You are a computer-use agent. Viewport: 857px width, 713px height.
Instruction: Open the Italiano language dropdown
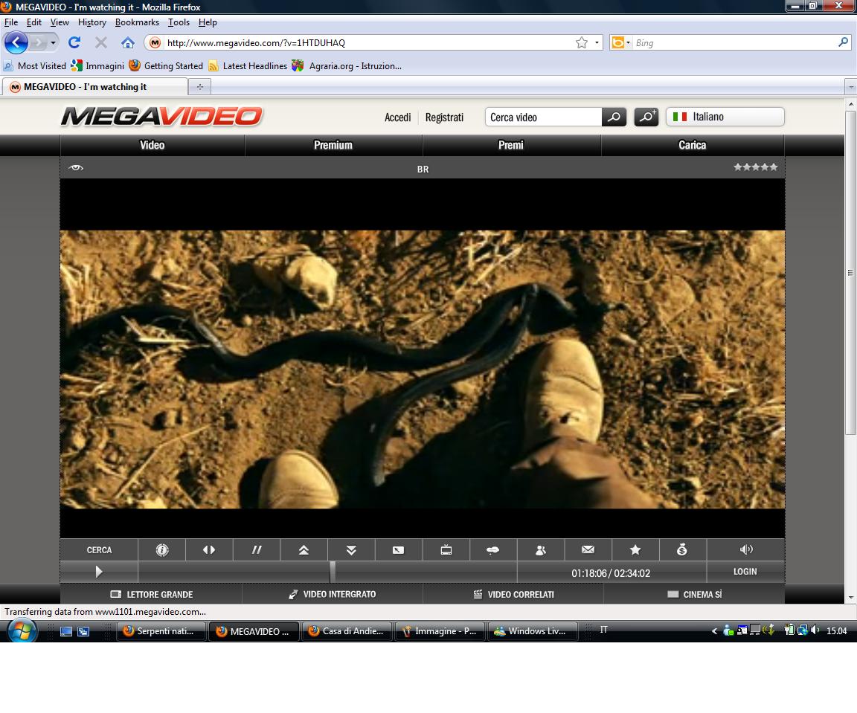point(725,117)
